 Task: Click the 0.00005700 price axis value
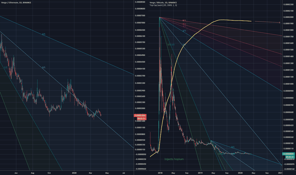pos(140,42)
